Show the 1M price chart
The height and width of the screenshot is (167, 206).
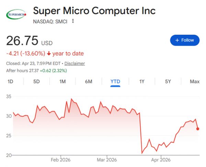[x=62, y=81]
